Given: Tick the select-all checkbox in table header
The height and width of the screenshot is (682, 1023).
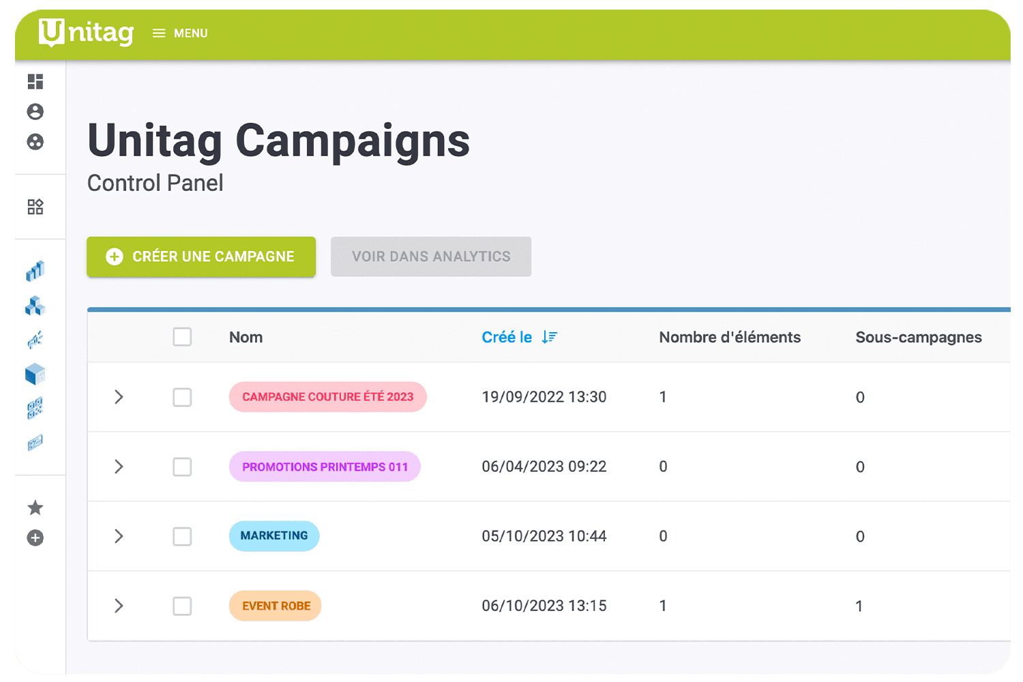Looking at the screenshot, I should click(x=182, y=337).
